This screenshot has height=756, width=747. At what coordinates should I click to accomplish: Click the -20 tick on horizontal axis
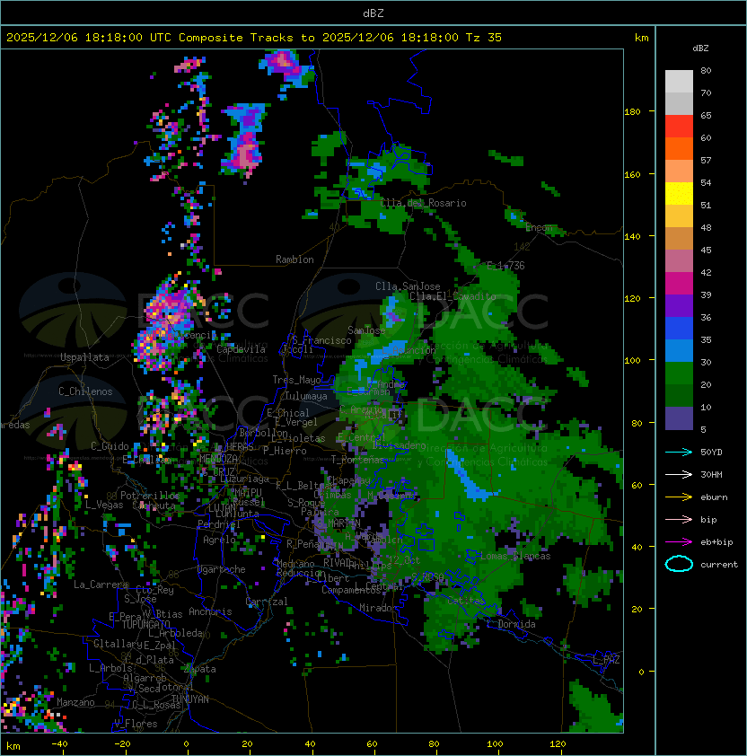(x=122, y=744)
